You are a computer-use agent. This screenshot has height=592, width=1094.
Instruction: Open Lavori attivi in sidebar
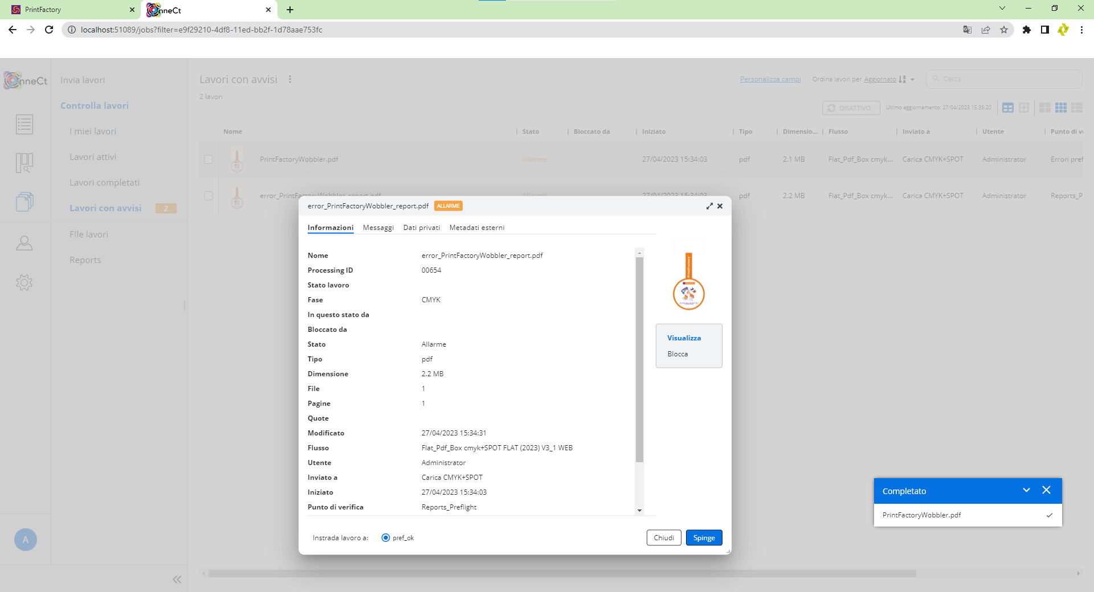[x=93, y=157]
